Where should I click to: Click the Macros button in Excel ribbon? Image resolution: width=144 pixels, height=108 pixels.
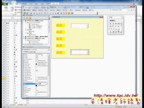pos(12,9)
